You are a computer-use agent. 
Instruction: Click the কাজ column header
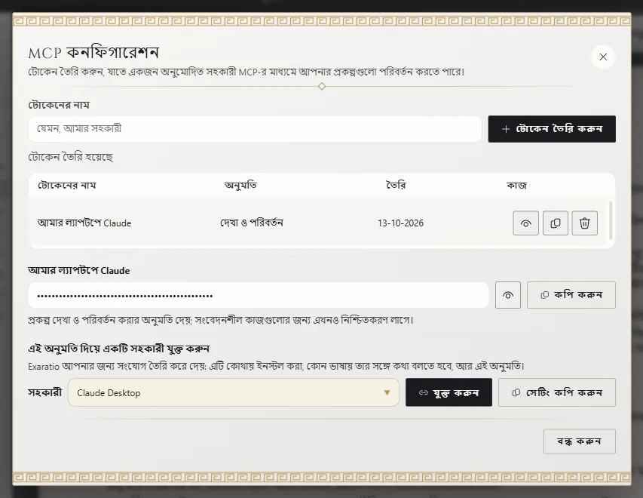point(516,185)
